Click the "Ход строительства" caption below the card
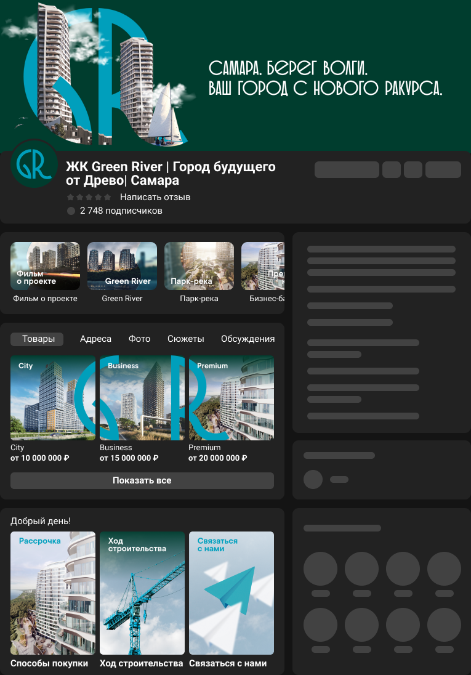Image resolution: width=471 pixels, height=675 pixels. tap(141, 663)
